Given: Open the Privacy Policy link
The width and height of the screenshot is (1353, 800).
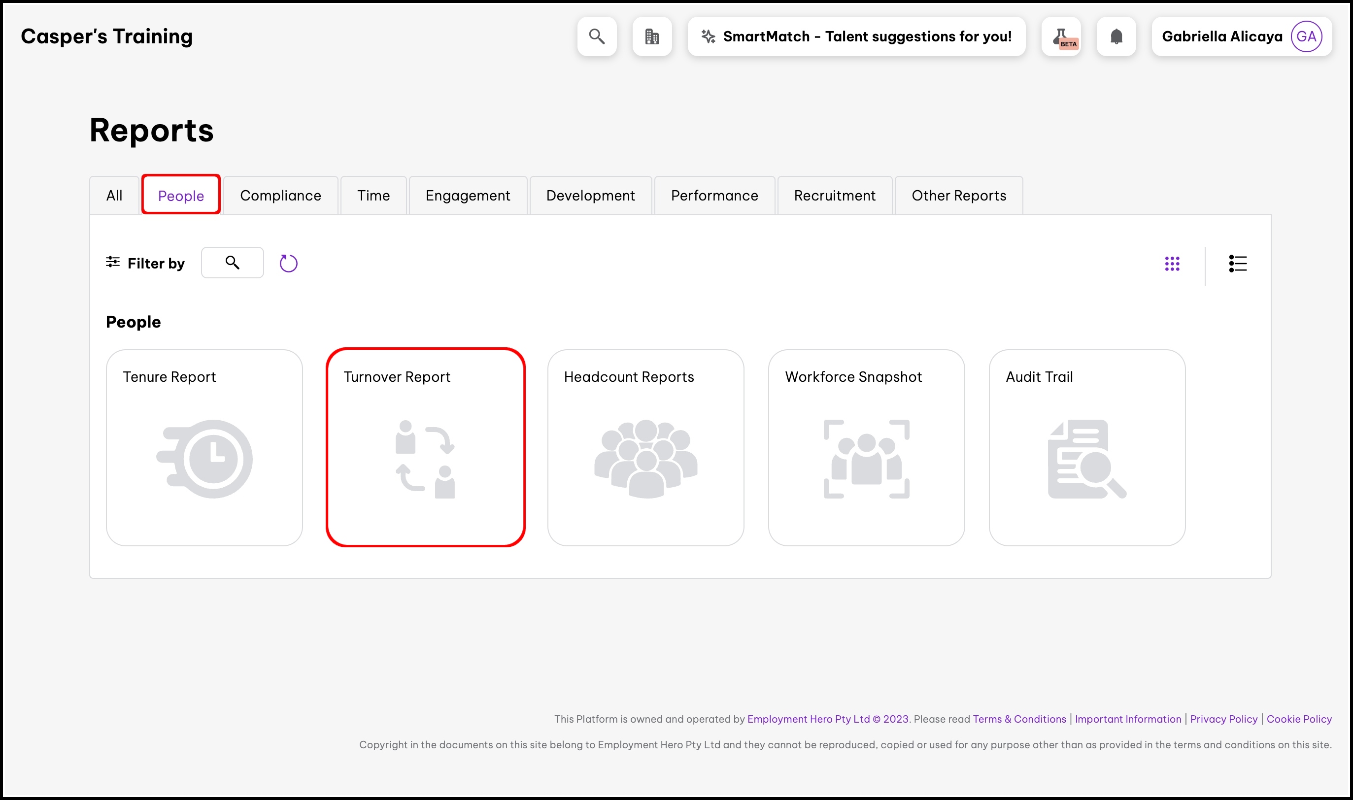Looking at the screenshot, I should (1223, 719).
